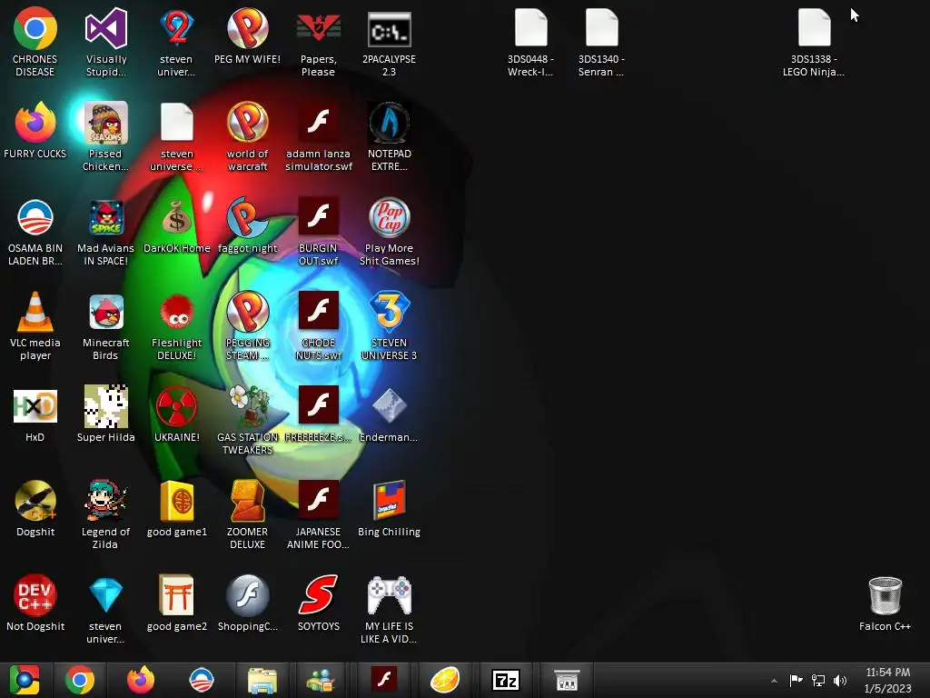This screenshot has width=930, height=698.
Task: Open the Legend of Zilda icon
Action: tap(105, 514)
